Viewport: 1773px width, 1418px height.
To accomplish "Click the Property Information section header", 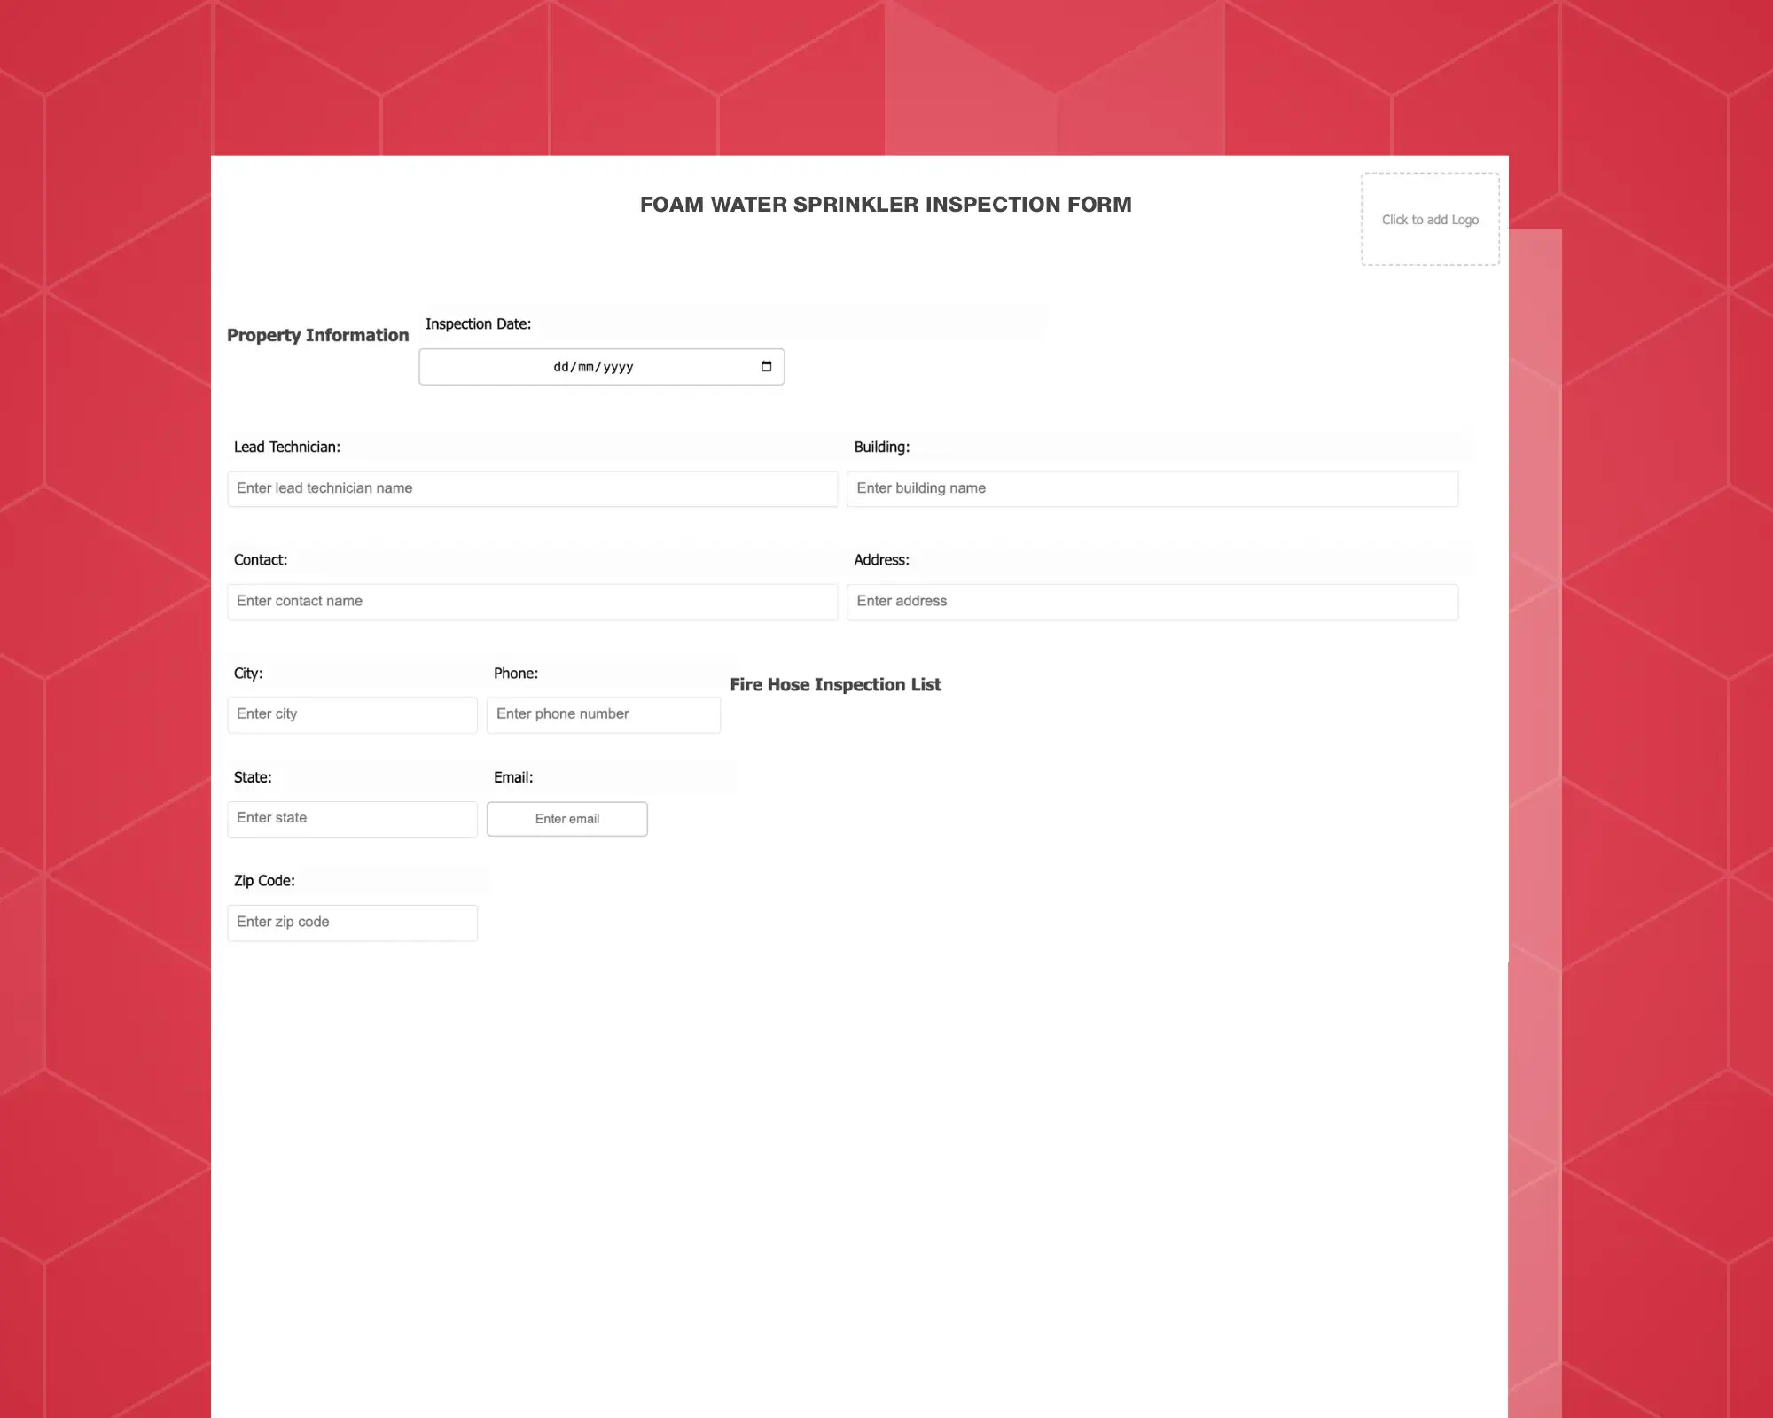I will tap(318, 334).
